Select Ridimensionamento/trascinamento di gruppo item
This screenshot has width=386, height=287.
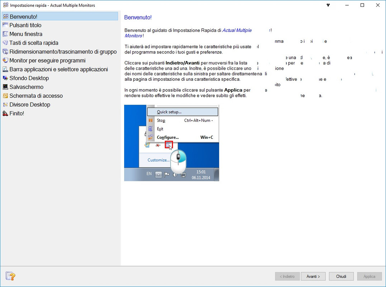click(63, 52)
